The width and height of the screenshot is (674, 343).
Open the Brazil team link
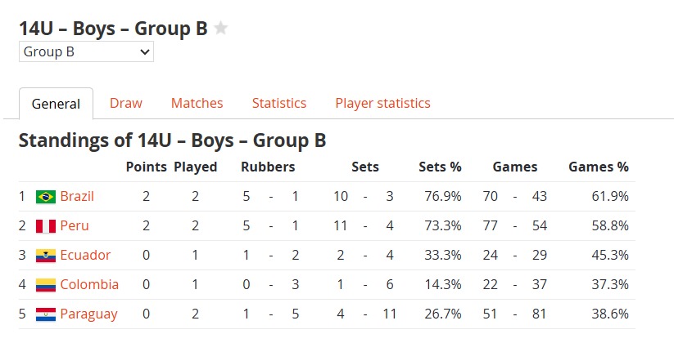coord(77,196)
